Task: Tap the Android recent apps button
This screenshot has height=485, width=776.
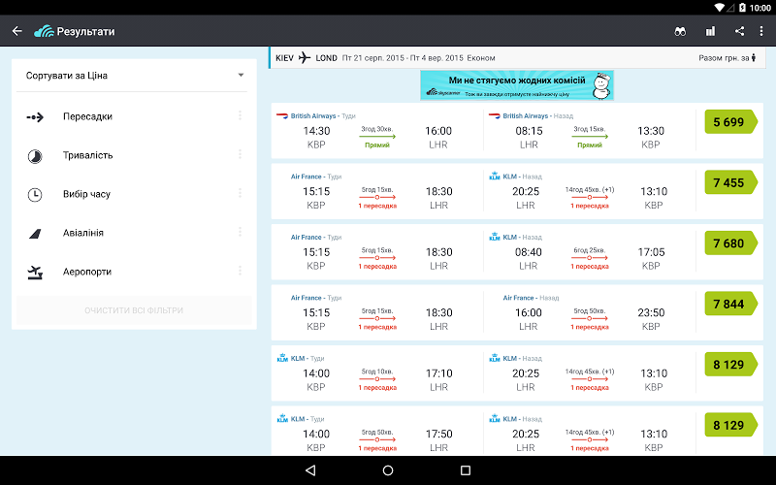Action: tap(466, 470)
